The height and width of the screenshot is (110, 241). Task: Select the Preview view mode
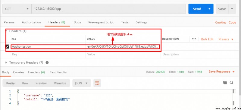[x=41, y=83]
